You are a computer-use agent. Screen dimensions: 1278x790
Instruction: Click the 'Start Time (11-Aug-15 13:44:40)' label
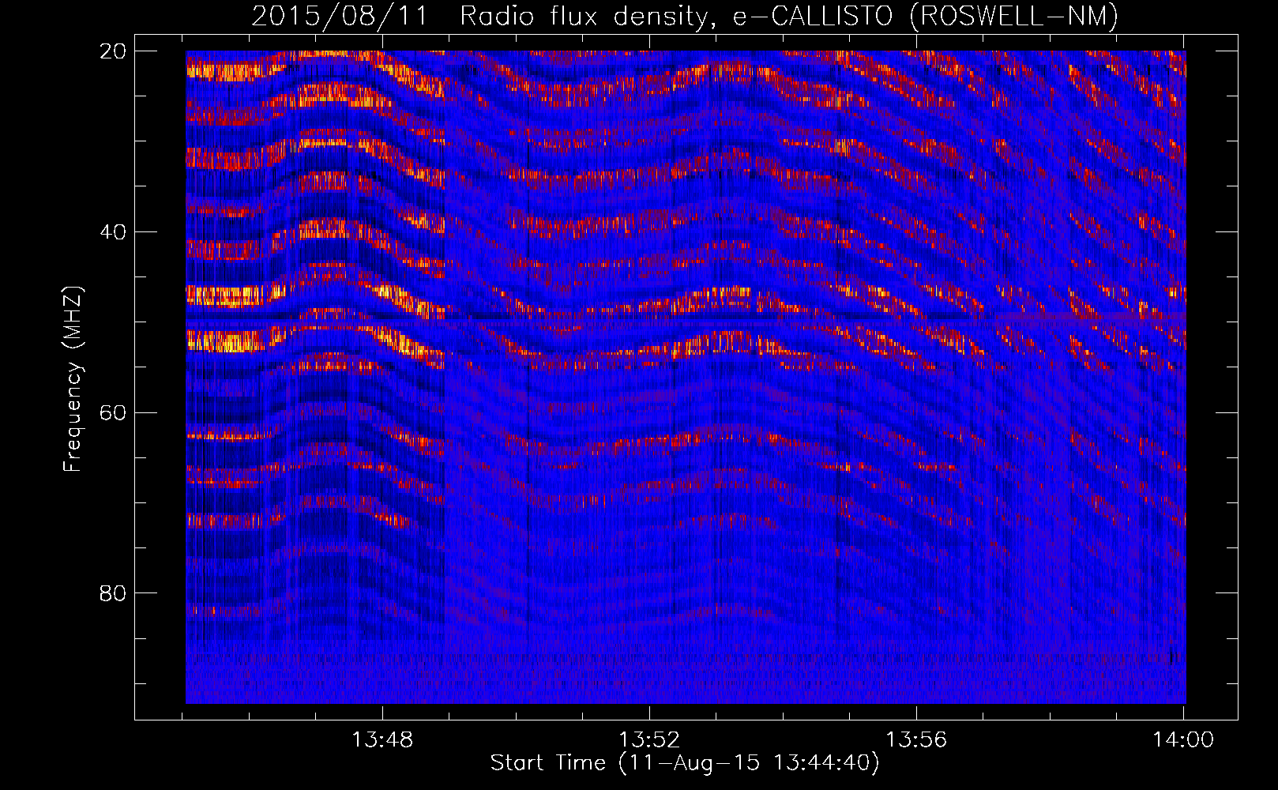pos(685,763)
